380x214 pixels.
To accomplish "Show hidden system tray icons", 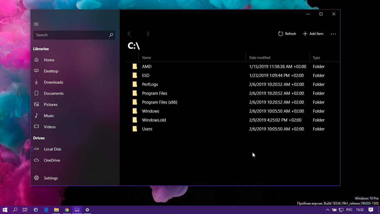I will [327, 210].
